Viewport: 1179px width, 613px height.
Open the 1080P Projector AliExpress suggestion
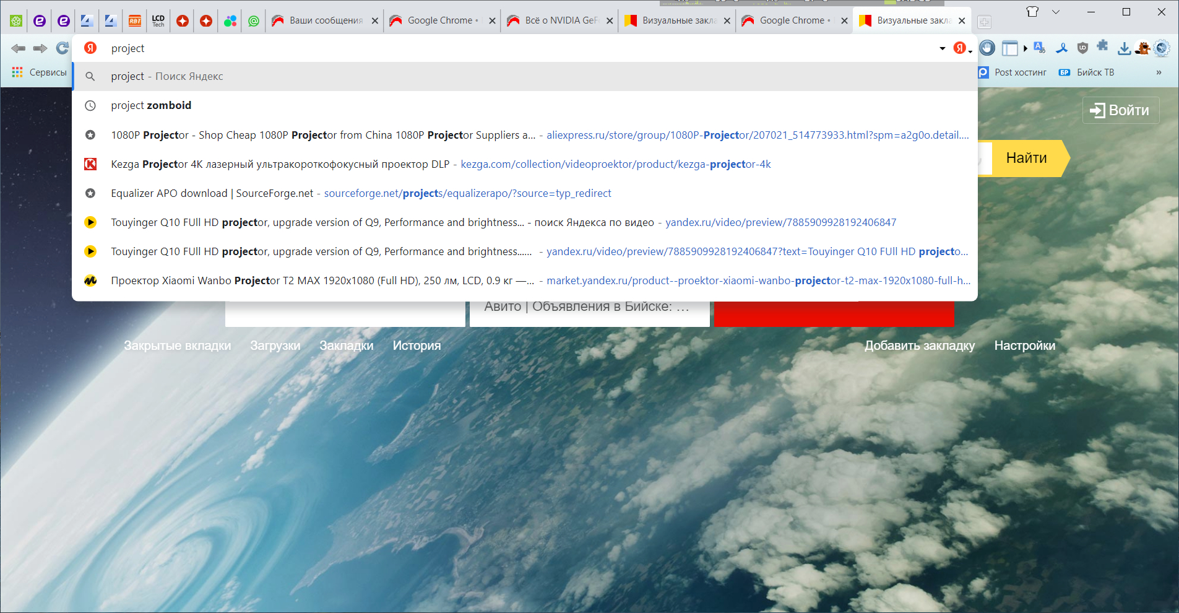tap(525, 134)
